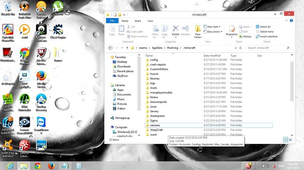Open avast! Free Antivirus desktop icon
Screen dimensions: 304x170
click(8, 148)
